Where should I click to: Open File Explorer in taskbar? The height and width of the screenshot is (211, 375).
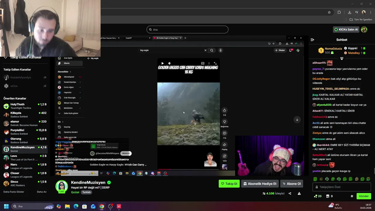click(x=67, y=206)
